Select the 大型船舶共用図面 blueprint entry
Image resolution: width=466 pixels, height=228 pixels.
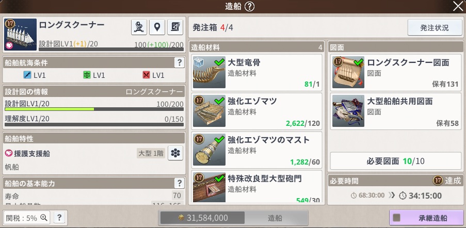click(396, 111)
